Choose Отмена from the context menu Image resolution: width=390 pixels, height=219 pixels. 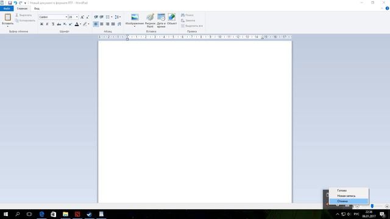point(349,201)
